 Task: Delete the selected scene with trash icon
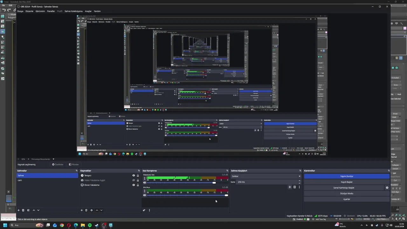pyautogui.click(x=23, y=210)
